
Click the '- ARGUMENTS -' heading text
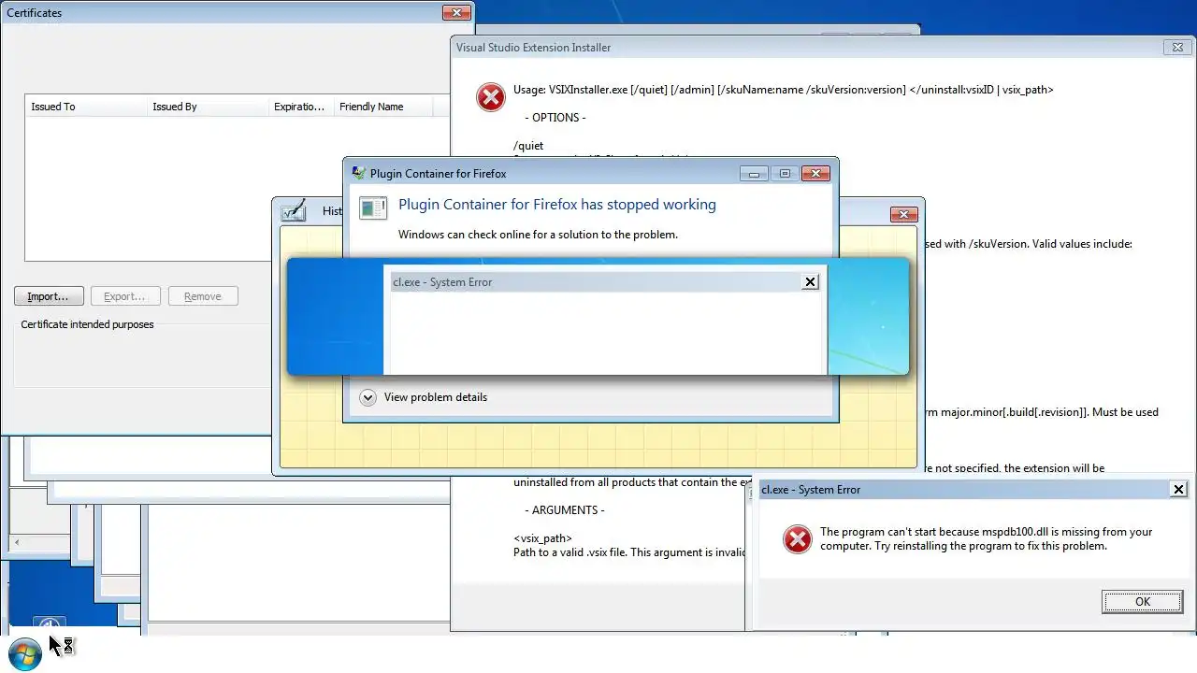564,510
